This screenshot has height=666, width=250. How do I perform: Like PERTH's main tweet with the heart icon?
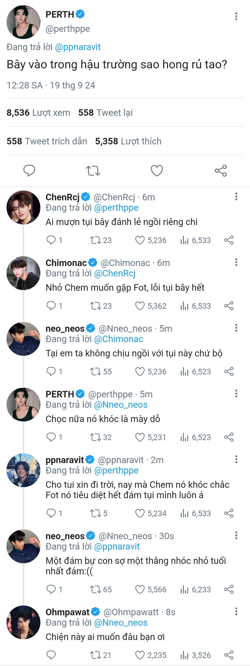tap(157, 171)
